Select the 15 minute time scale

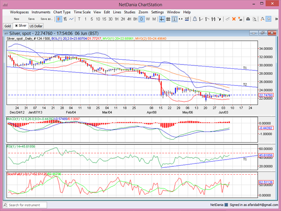(104, 19)
